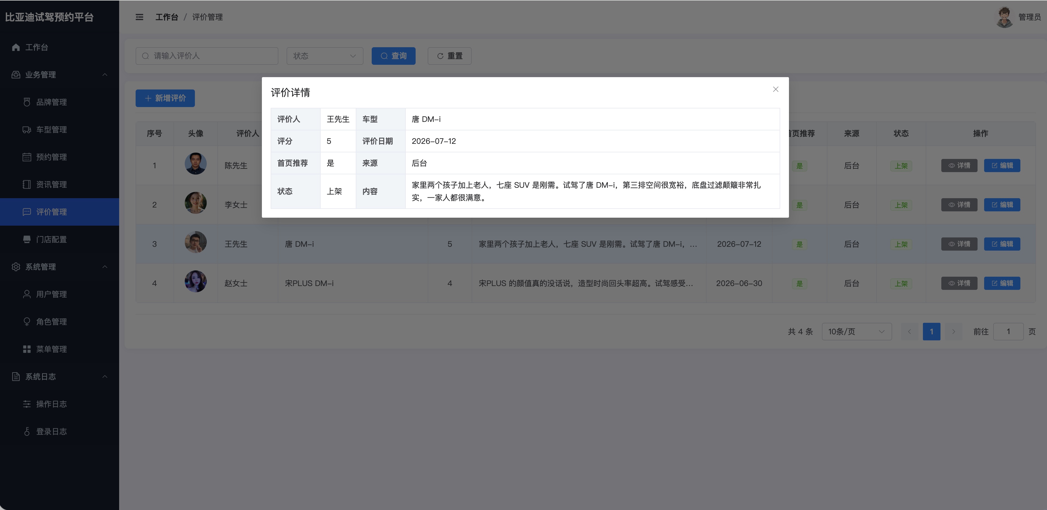Screen dimensions: 1047x510
Task: Click the 评价管理 chat bubble icon
Action: tap(27, 212)
